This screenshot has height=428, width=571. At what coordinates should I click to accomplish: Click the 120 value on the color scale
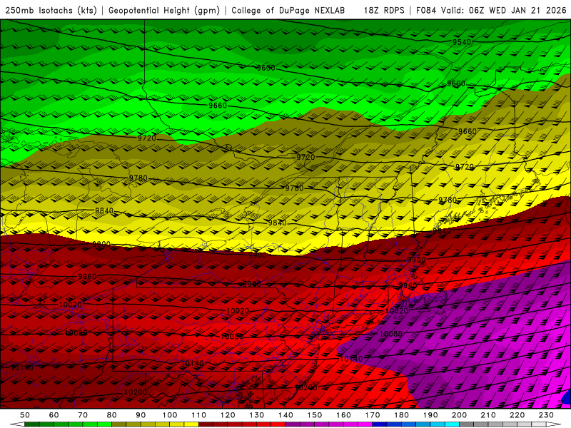[x=228, y=415]
